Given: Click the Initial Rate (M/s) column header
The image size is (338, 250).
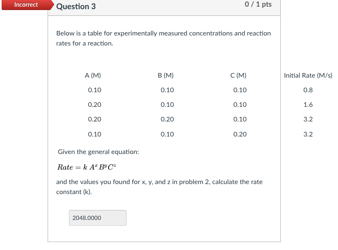Looking at the screenshot, I should pos(308,75).
